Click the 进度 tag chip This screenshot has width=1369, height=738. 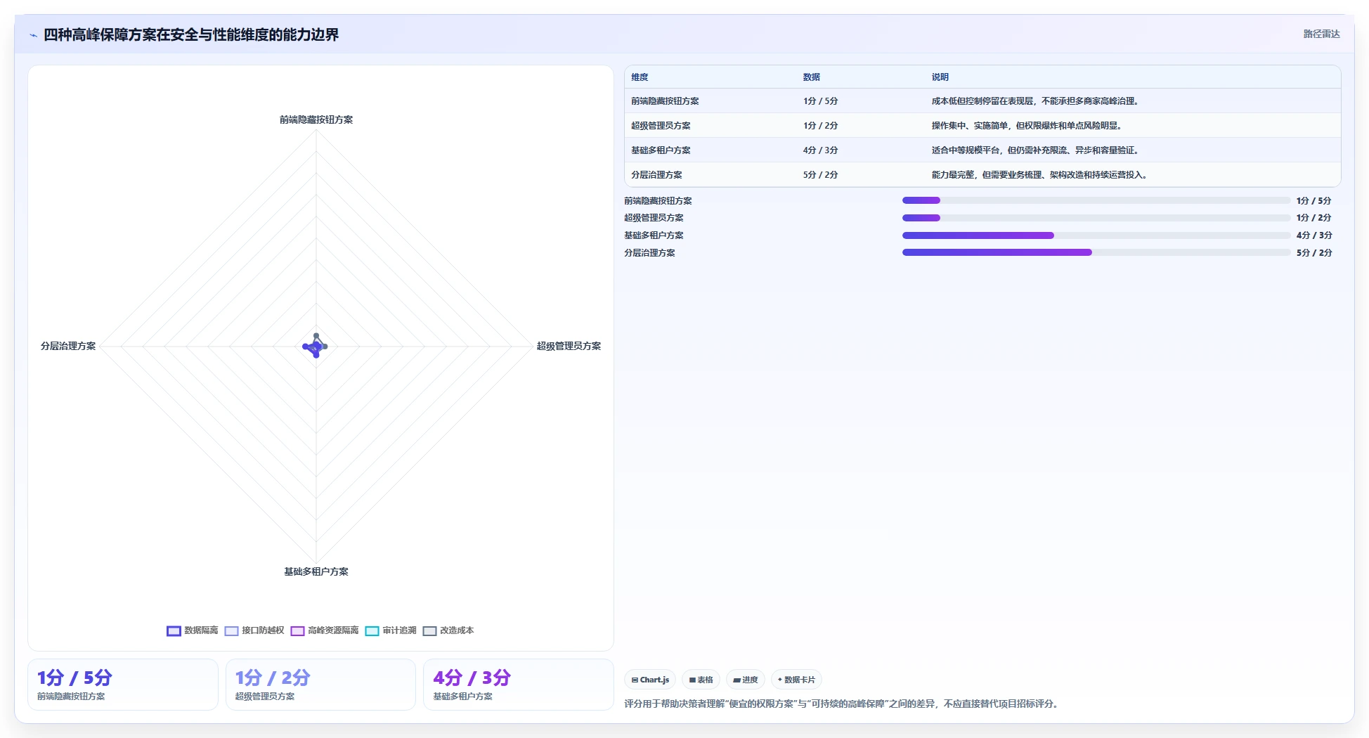746,680
